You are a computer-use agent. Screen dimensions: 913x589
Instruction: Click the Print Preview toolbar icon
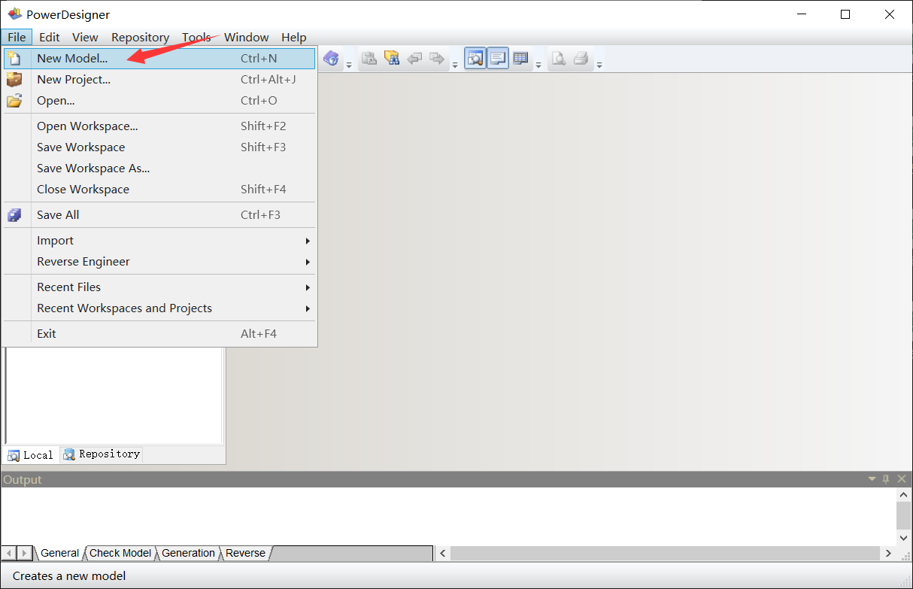point(558,59)
